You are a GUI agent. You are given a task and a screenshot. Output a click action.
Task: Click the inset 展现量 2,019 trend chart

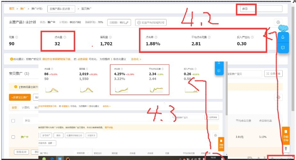tap(87, 90)
